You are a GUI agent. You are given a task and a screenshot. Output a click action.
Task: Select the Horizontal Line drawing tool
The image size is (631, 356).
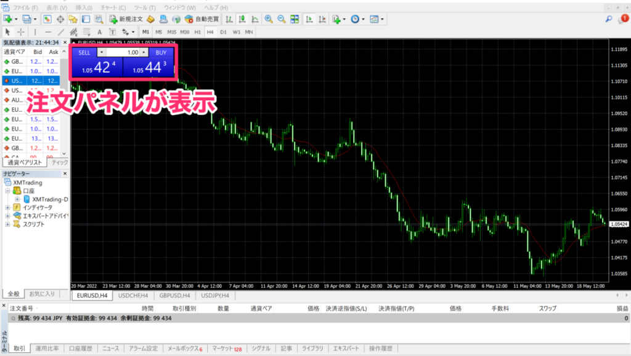(48, 32)
